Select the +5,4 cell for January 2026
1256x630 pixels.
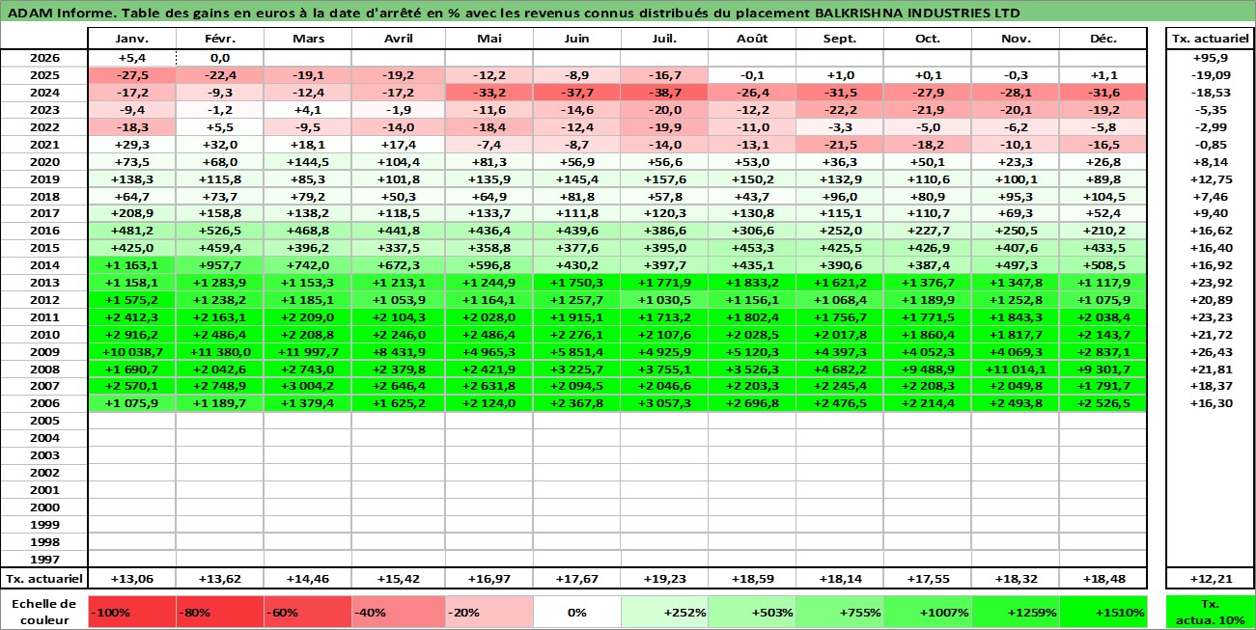(x=131, y=58)
